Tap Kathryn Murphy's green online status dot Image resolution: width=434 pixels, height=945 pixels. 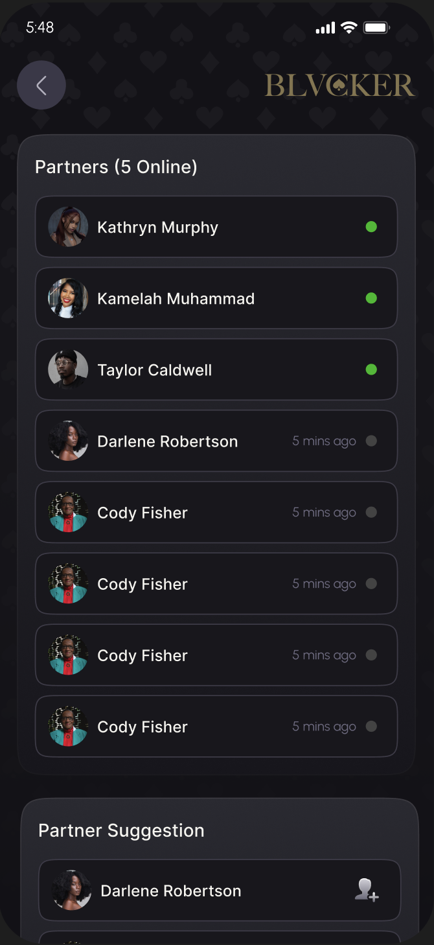(371, 227)
